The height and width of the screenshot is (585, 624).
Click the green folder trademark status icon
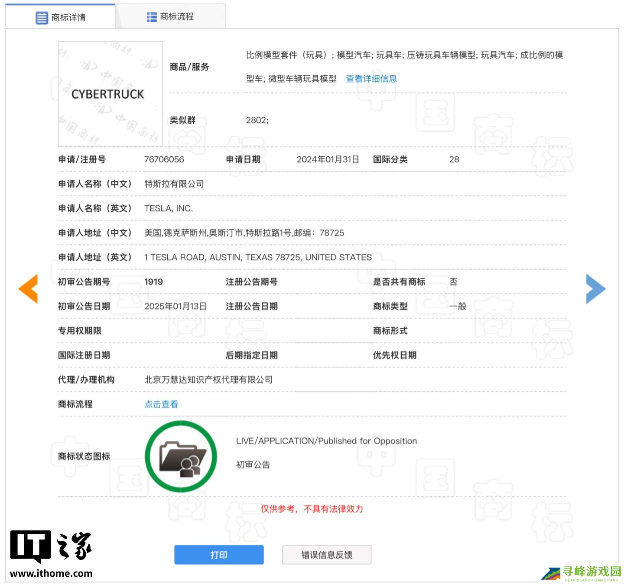(x=181, y=456)
